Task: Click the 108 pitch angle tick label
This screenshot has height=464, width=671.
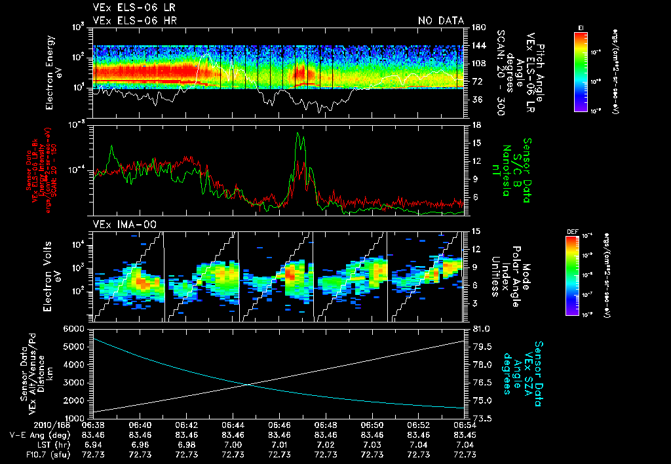Action: [479, 64]
